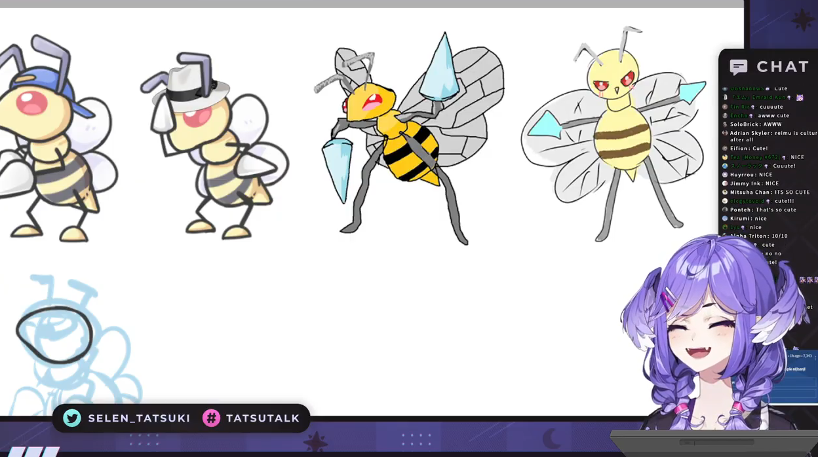818x457 pixels.
Task: Click Ponteh's "That's so cute" message
Action: pyautogui.click(x=763, y=210)
